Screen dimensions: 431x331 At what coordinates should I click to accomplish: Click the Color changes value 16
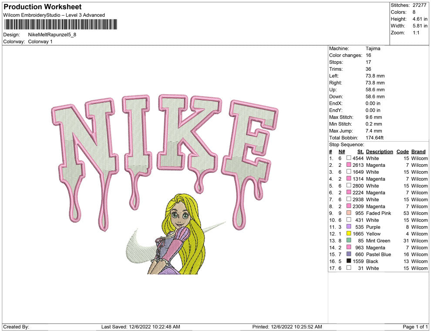[x=368, y=56]
